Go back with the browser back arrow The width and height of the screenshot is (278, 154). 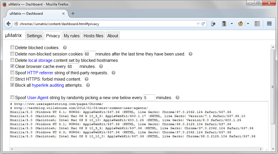8,24
